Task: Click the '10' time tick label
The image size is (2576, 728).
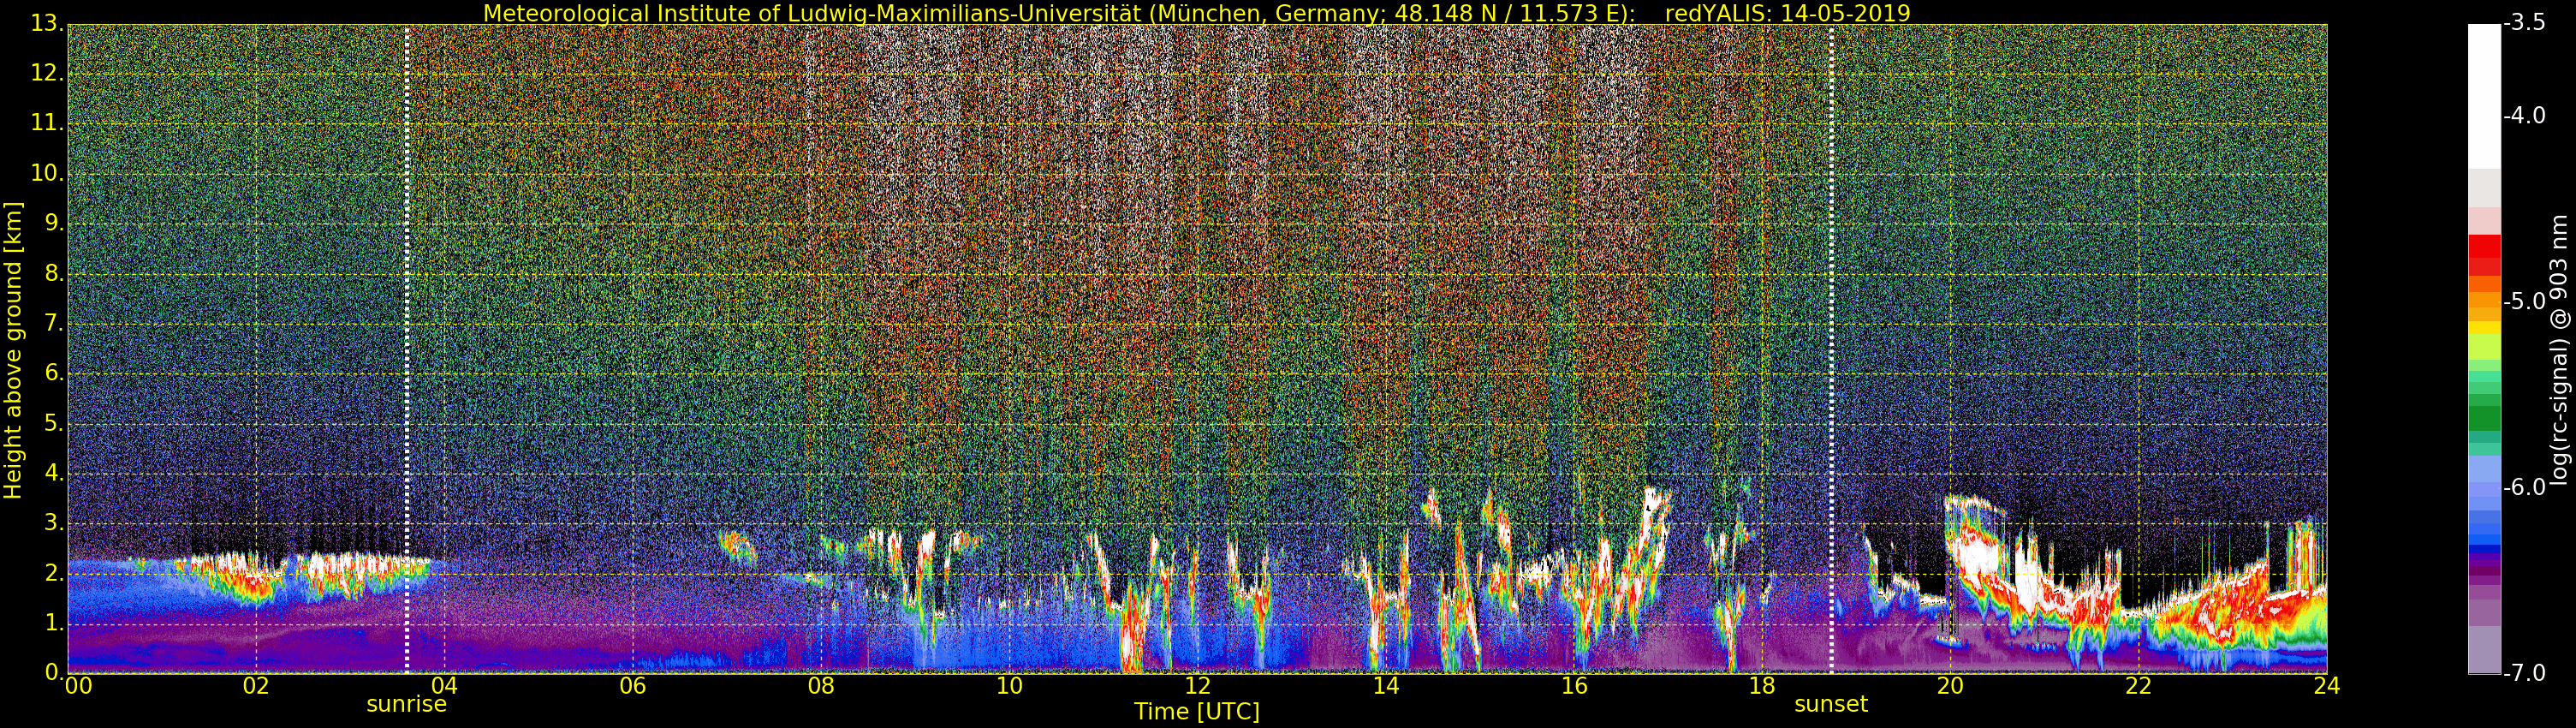Action: (1009, 685)
